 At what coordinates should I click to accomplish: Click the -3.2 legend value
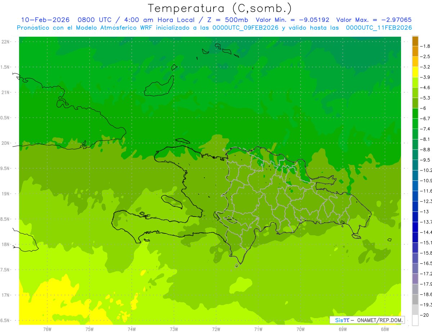(x=426, y=67)
